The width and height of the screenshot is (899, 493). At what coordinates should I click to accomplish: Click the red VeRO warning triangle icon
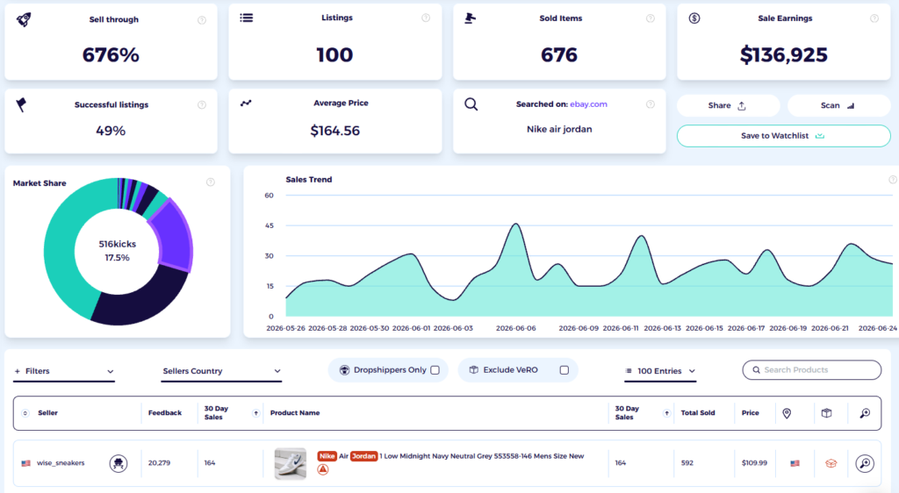point(323,469)
